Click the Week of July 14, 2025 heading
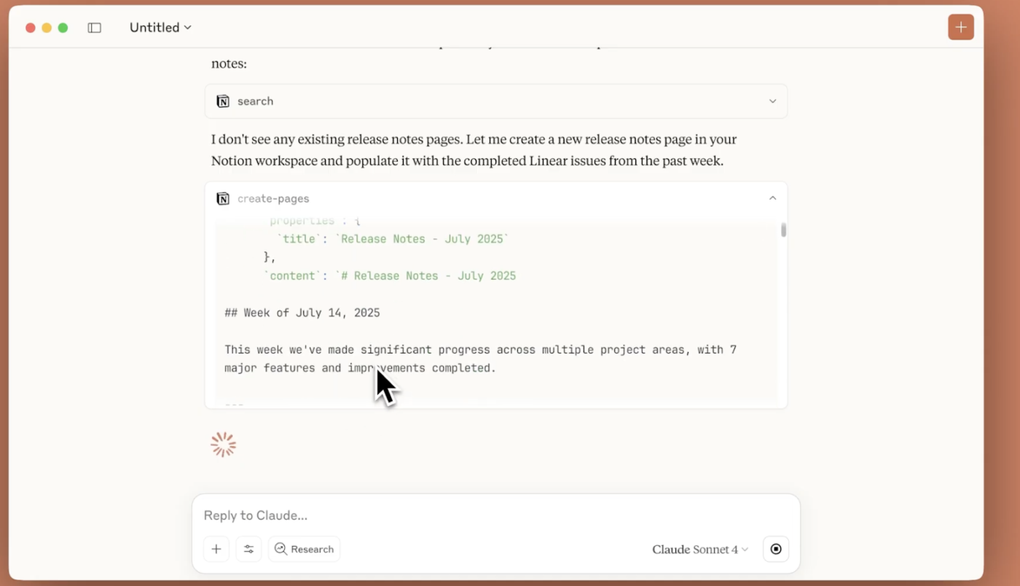Viewport: 1020px width, 586px height. coord(302,313)
